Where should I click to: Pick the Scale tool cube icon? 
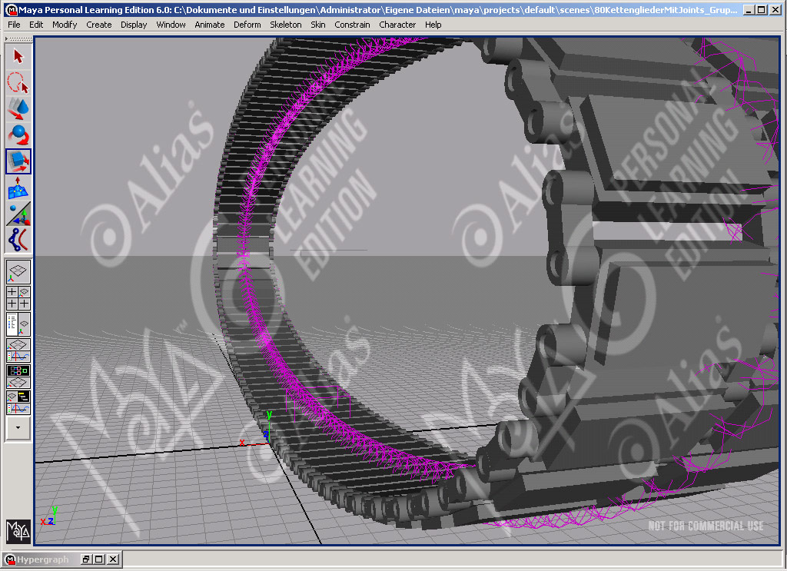tap(18, 161)
